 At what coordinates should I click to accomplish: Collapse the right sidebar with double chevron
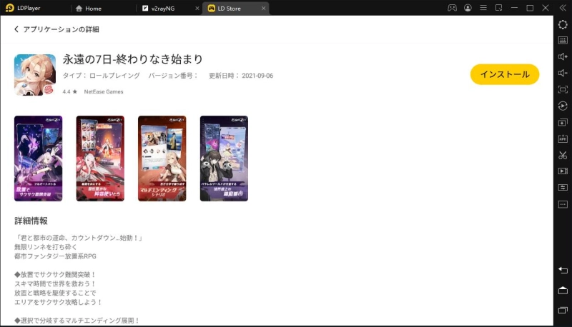563,8
